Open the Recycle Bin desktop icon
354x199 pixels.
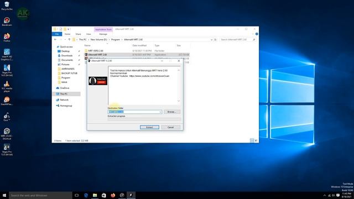7,6
